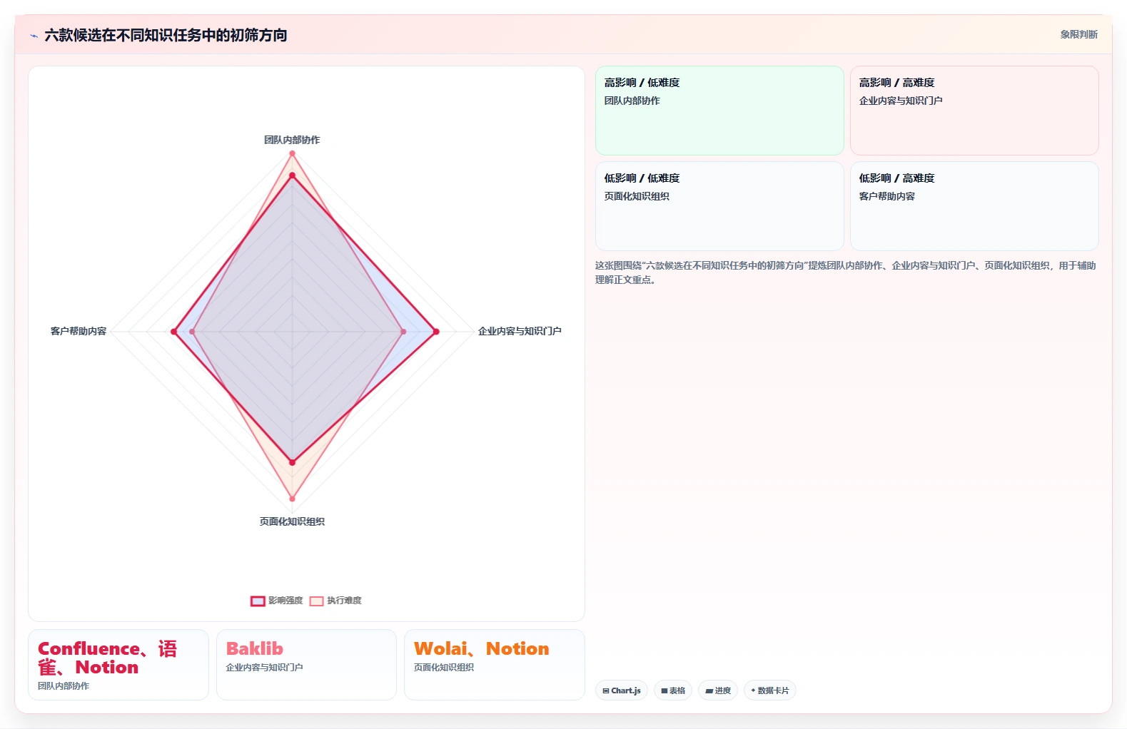Click the 象限判断 label in the header
Screen dimensions: 1127x729
pyautogui.click(x=1078, y=34)
